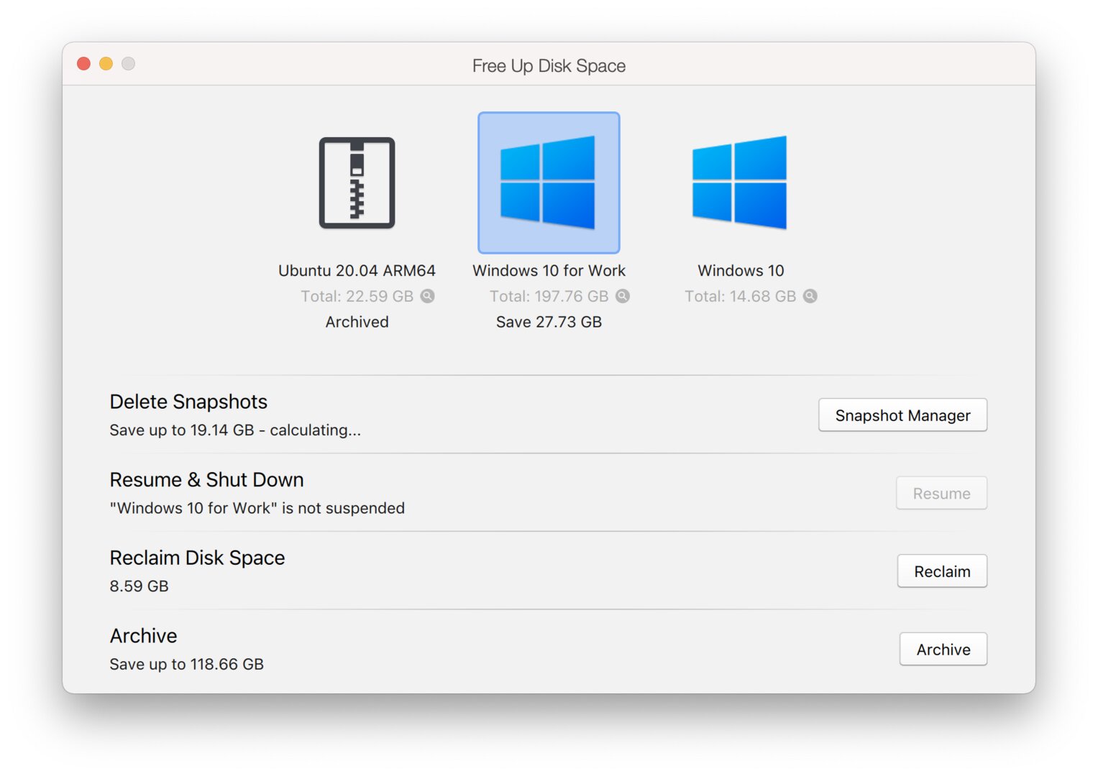Screen dimensions: 1098x776
Task: Click the 'Total: 14.68 GB' text
Action: pyautogui.click(x=740, y=296)
